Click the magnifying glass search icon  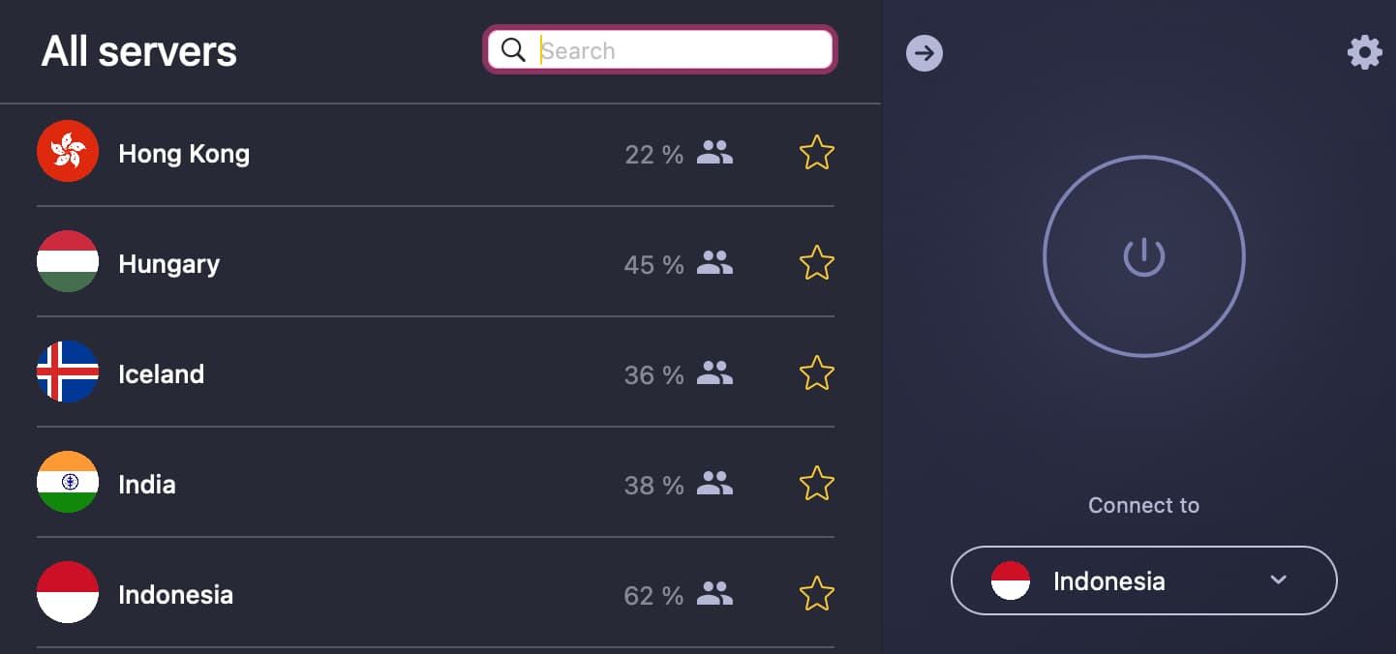tap(513, 50)
